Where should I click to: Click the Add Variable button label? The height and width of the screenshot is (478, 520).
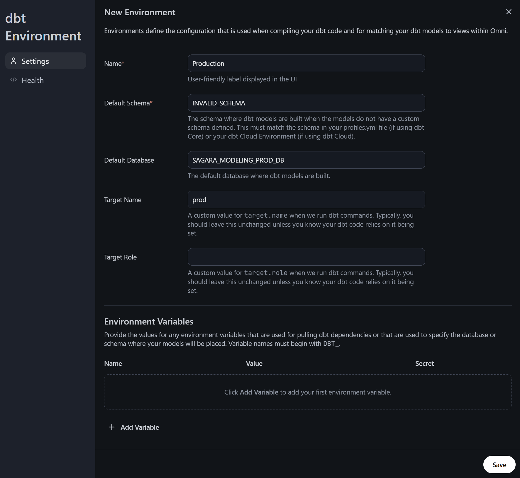tap(140, 427)
